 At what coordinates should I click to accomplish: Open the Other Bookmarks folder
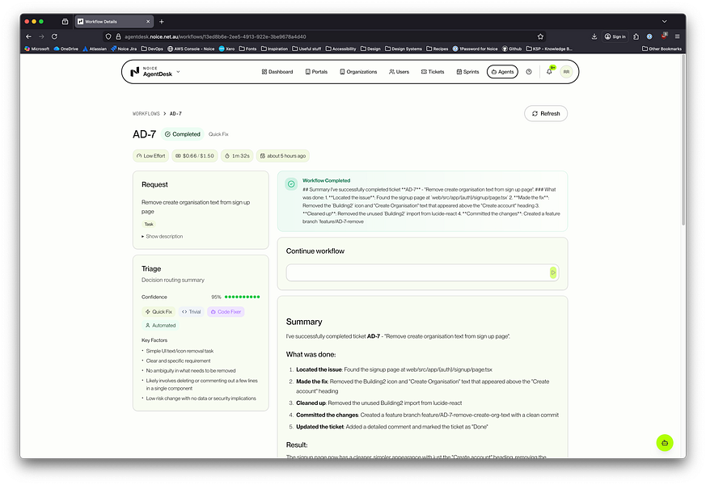coord(662,48)
